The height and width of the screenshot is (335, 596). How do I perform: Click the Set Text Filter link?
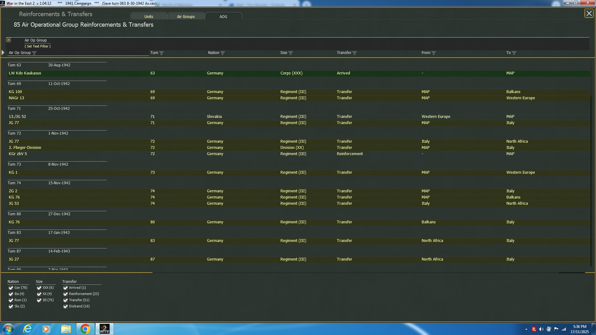(38, 46)
